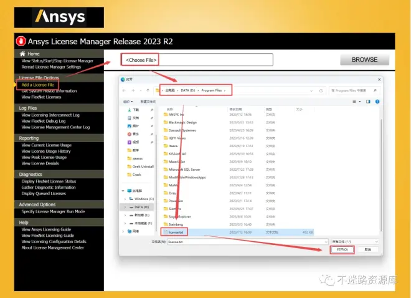The image size is (411, 298).
Task: Select the Crack folder in sidebar
Action: 135,175
